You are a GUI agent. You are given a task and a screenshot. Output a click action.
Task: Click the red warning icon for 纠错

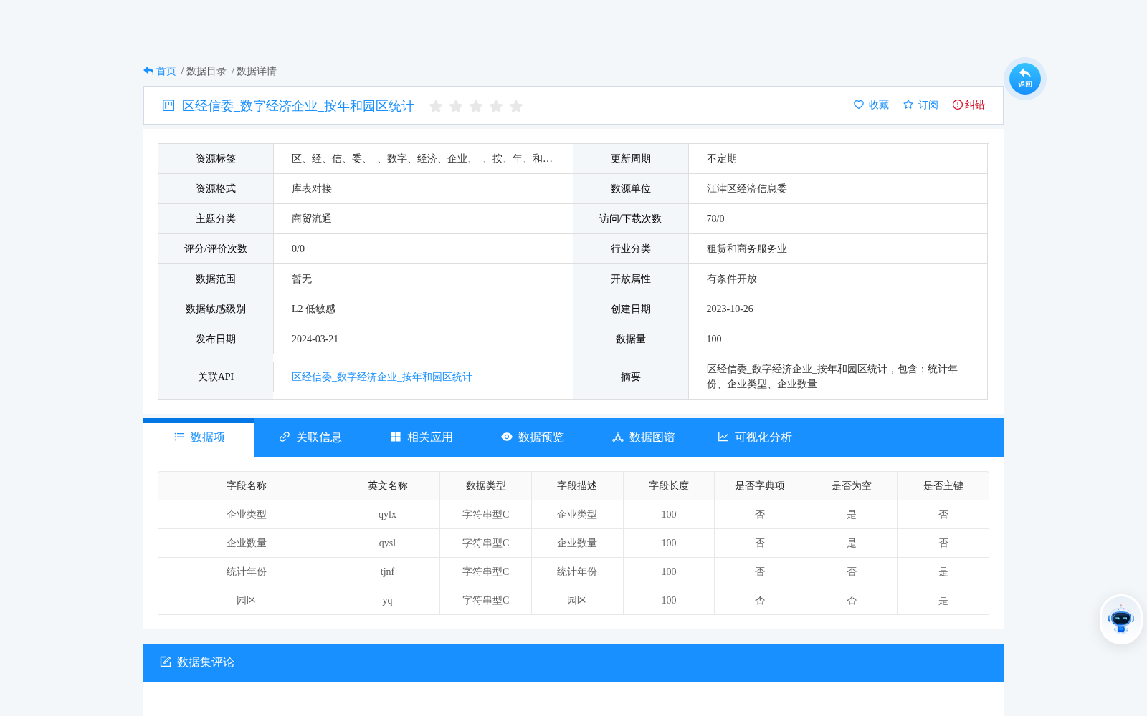tap(957, 105)
